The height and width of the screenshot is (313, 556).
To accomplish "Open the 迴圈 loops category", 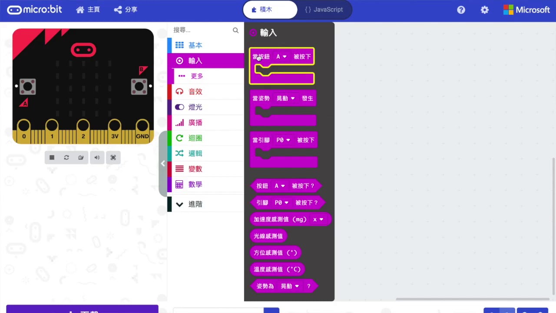I will pyautogui.click(x=205, y=138).
